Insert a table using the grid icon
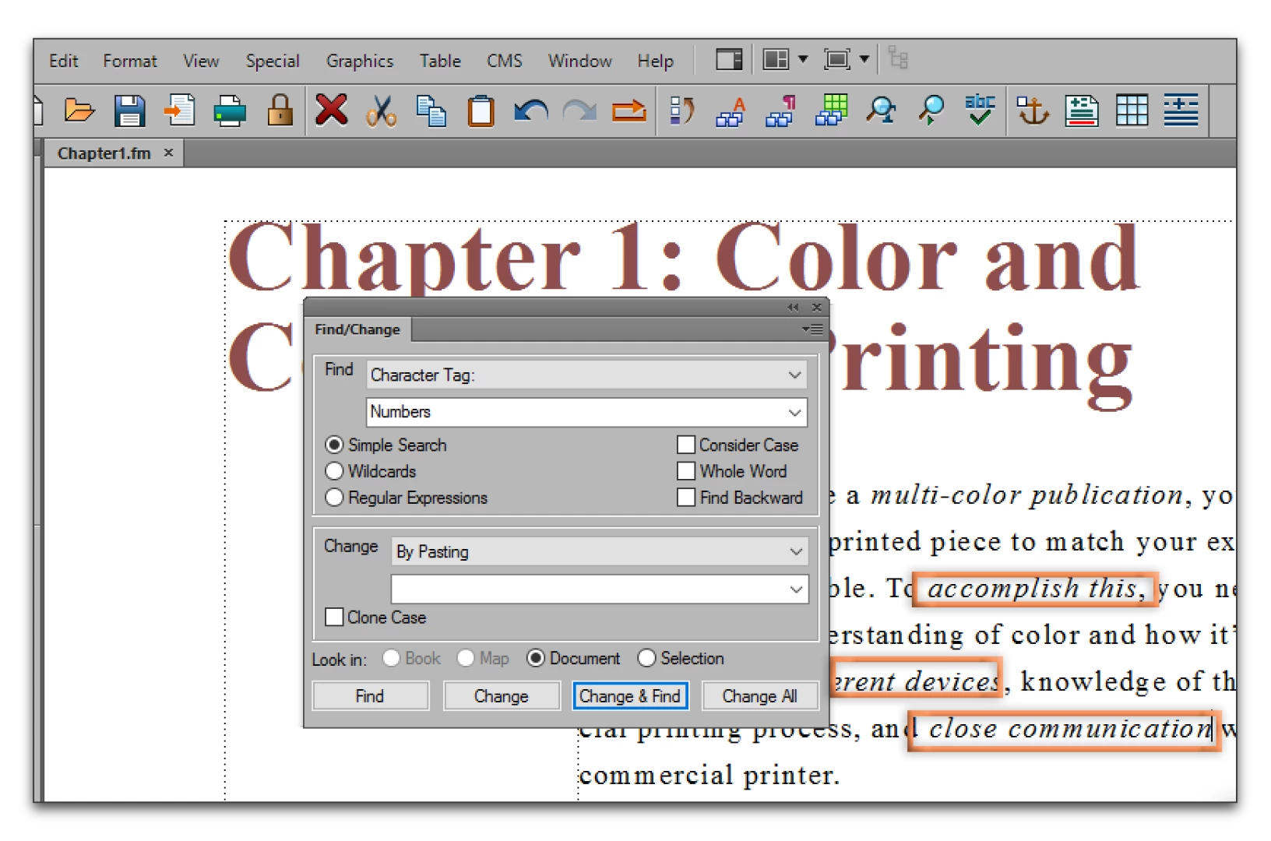Viewport: 1271px width, 841px height. click(1132, 110)
